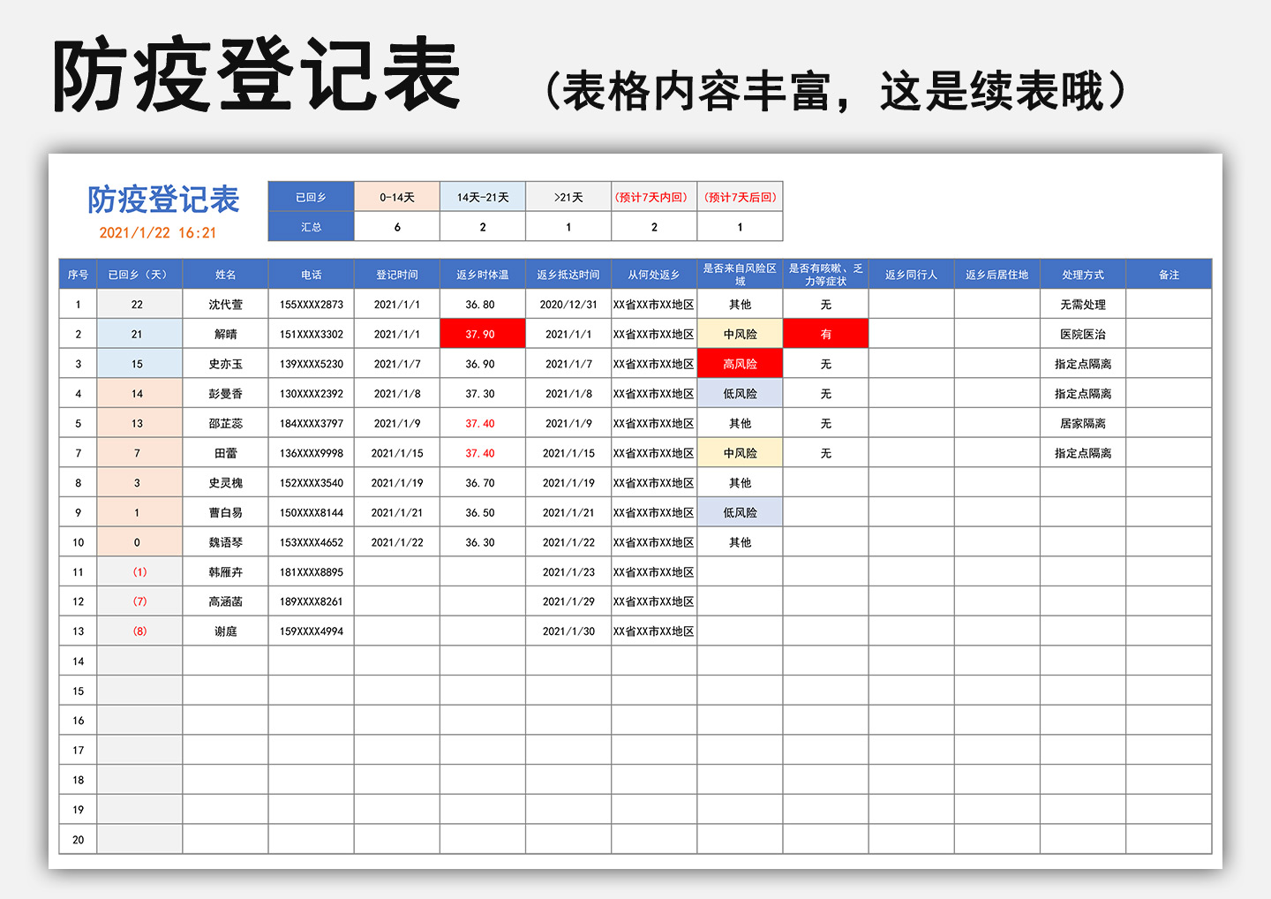Select the 无需处理 handling cell
This screenshot has height=899, width=1271.
1083,305
